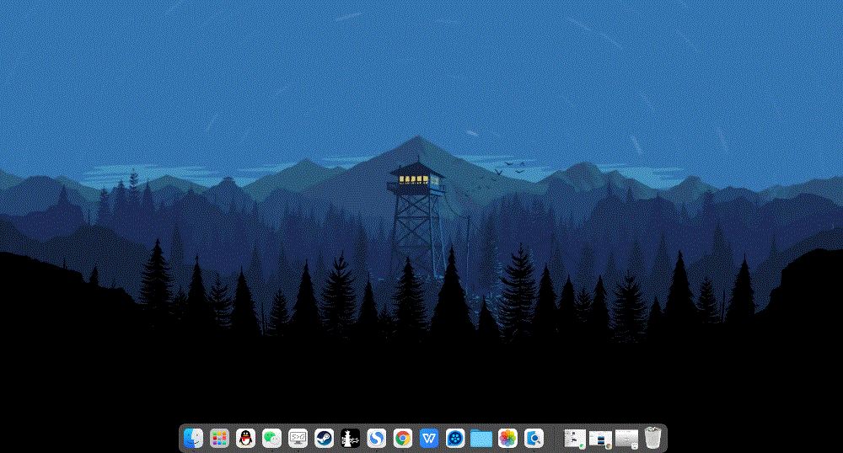Open WPS Office from the dock
The image size is (843, 453).
429,438
